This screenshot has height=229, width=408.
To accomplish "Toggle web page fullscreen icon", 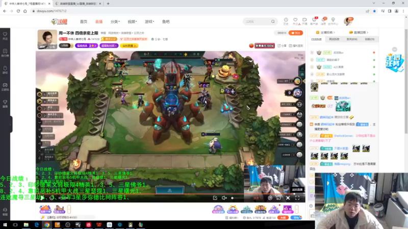I will (288, 198).
